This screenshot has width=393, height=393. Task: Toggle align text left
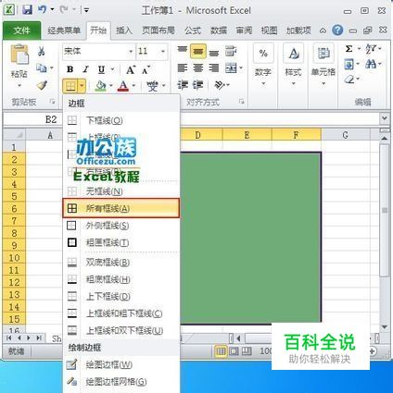click(x=183, y=68)
